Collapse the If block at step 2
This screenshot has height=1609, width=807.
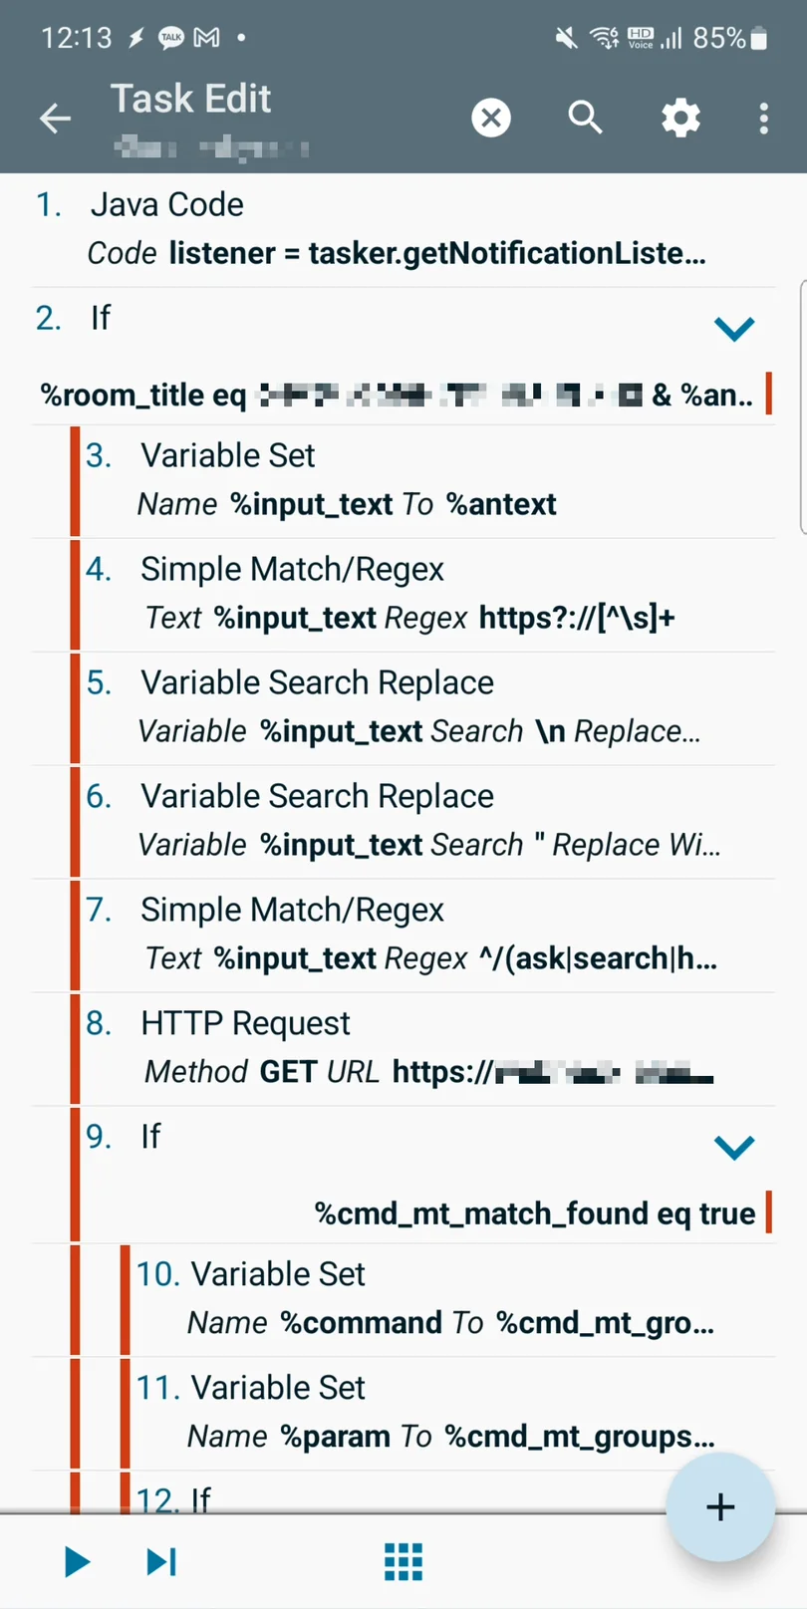click(734, 328)
